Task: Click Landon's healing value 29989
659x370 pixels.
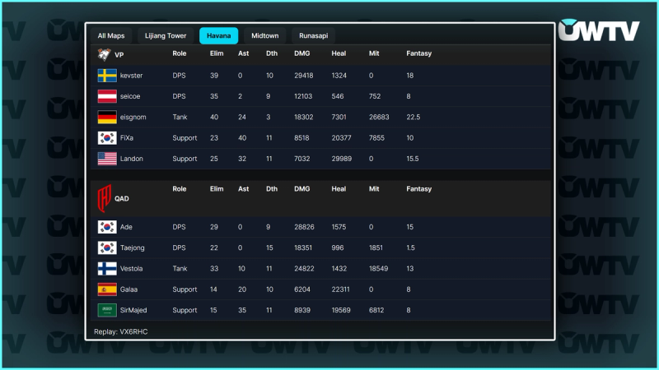Action: 341,159
